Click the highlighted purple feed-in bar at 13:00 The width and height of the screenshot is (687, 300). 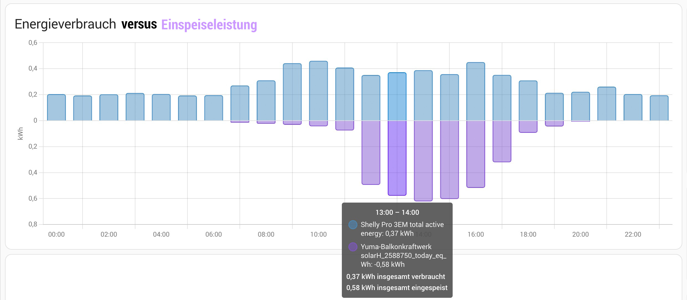(397, 158)
